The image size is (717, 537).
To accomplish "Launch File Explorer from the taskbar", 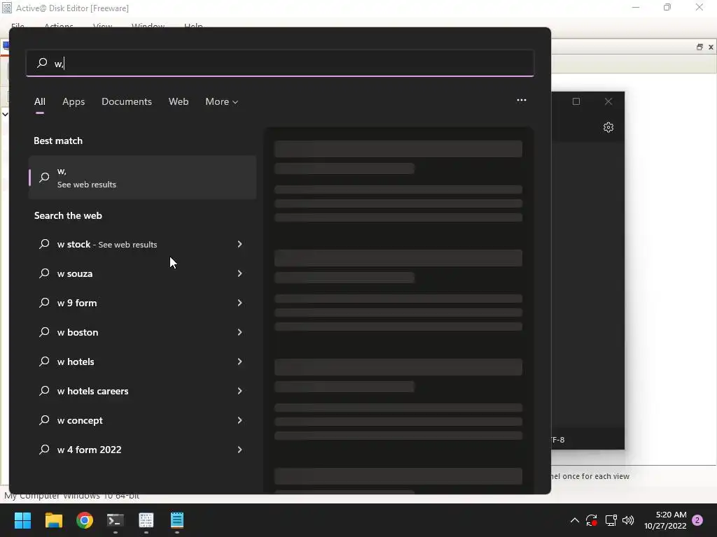I will [53, 520].
